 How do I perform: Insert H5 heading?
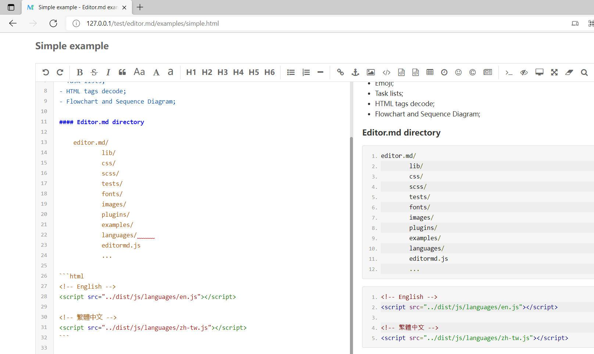tap(254, 72)
